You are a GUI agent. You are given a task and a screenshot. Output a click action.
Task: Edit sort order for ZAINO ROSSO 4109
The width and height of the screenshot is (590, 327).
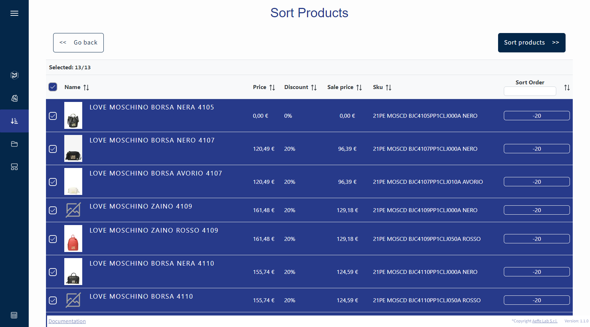pos(536,239)
